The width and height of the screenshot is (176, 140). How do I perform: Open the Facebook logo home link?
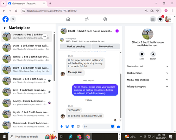point(6,19)
